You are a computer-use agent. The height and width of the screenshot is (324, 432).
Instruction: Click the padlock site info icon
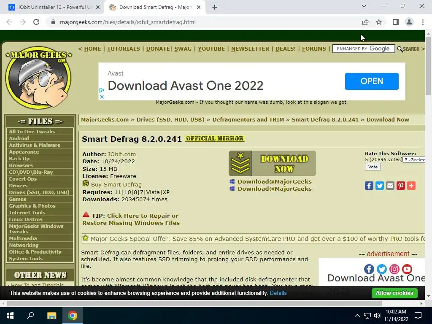pyautogui.click(x=53, y=22)
